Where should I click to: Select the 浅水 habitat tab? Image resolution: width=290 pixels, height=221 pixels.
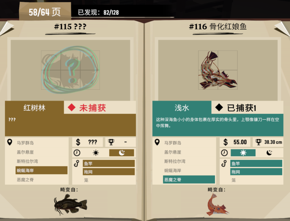[x=182, y=107]
